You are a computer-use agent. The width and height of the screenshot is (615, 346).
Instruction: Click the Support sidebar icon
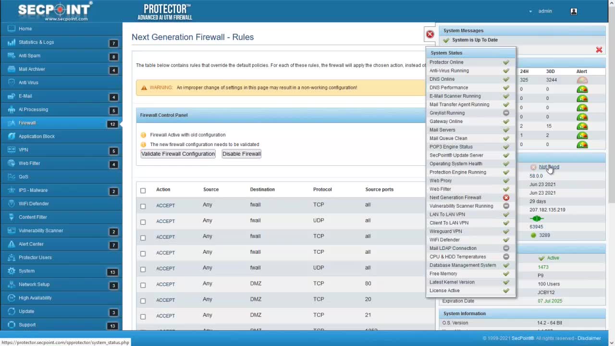point(12,325)
